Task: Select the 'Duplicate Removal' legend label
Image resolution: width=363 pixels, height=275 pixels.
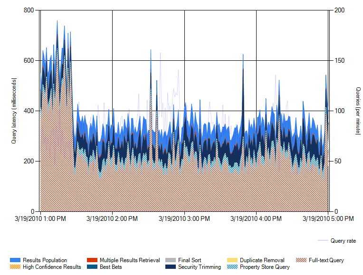Action: click(262, 260)
